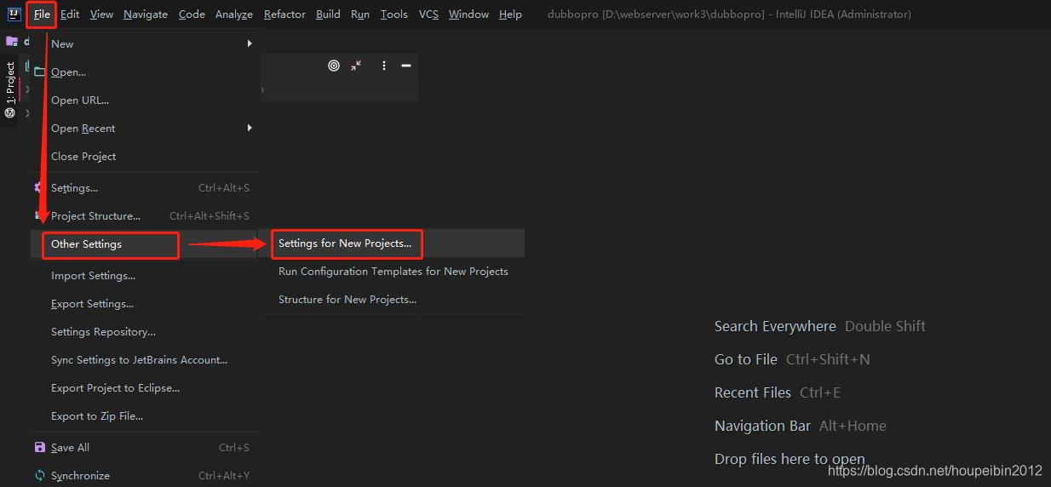Choose Sync Settings to JetBrains Account...

pos(145,360)
